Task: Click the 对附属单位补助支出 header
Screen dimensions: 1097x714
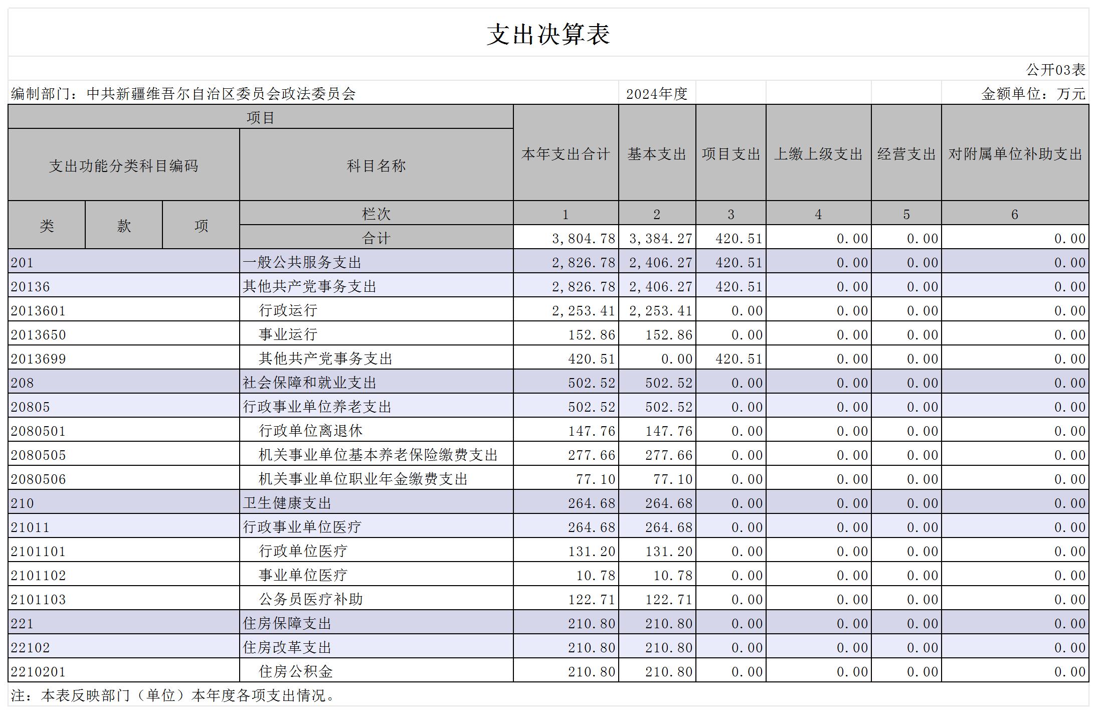Action: (1015, 154)
